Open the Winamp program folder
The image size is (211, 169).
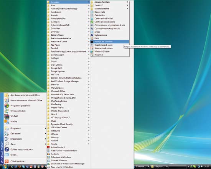[x=68, y=138]
